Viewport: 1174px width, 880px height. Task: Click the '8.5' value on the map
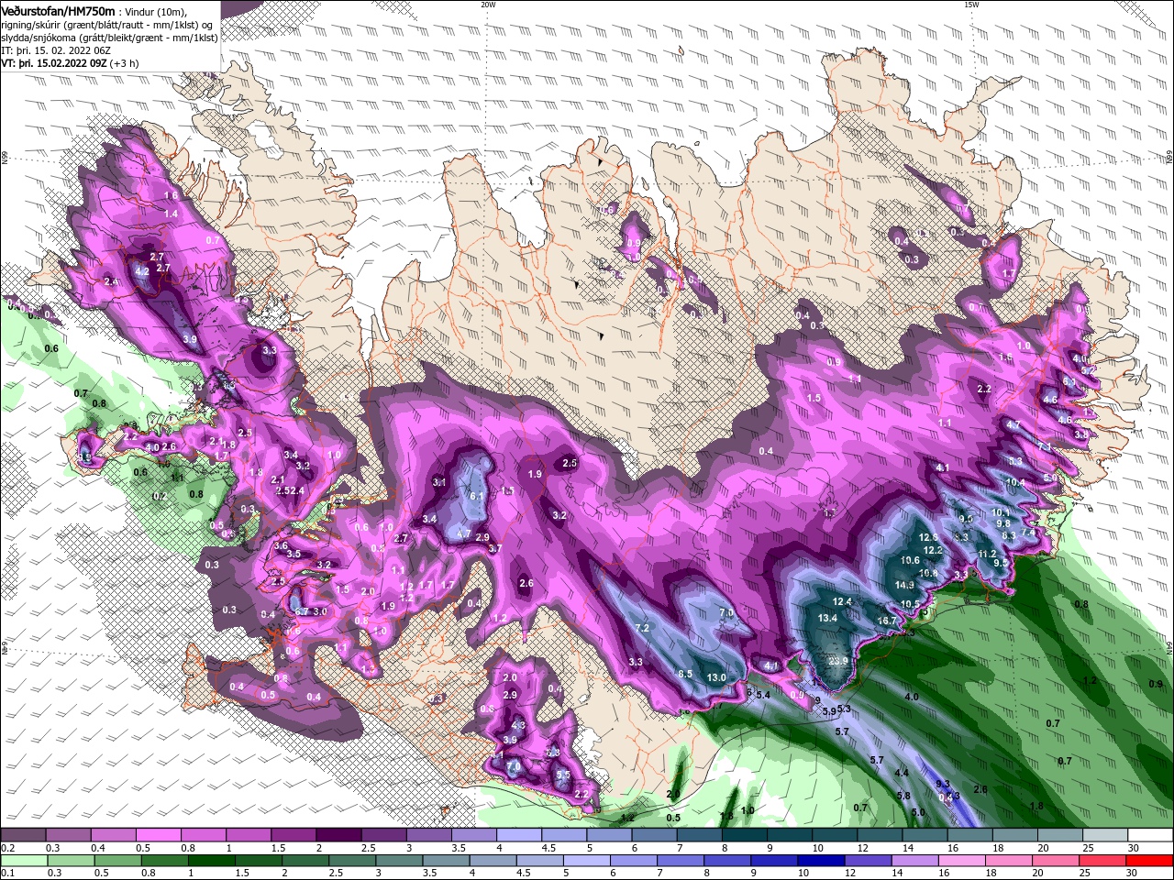coord(684,674)
